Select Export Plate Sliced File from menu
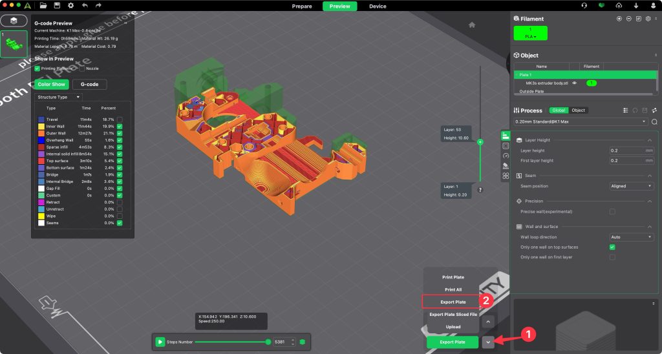 [453, 314]
